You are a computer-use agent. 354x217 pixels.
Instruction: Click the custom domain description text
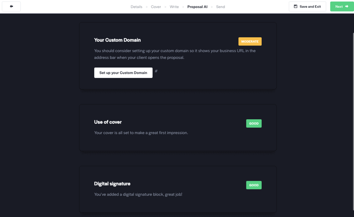tap(175, 54)
